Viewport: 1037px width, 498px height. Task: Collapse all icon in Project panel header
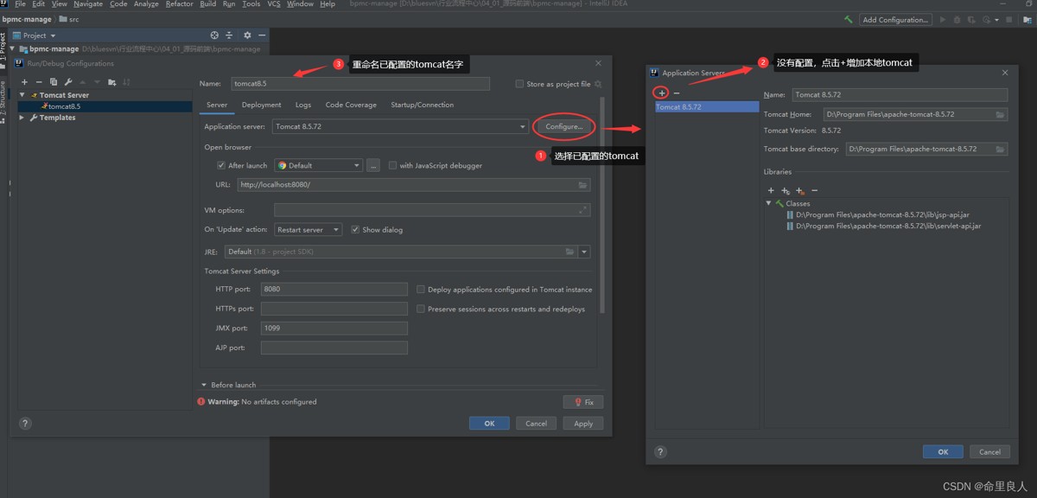pyautogui.click(x=230, y=35)
